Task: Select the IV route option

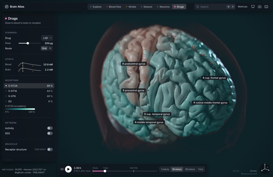Action: [50, 48]
